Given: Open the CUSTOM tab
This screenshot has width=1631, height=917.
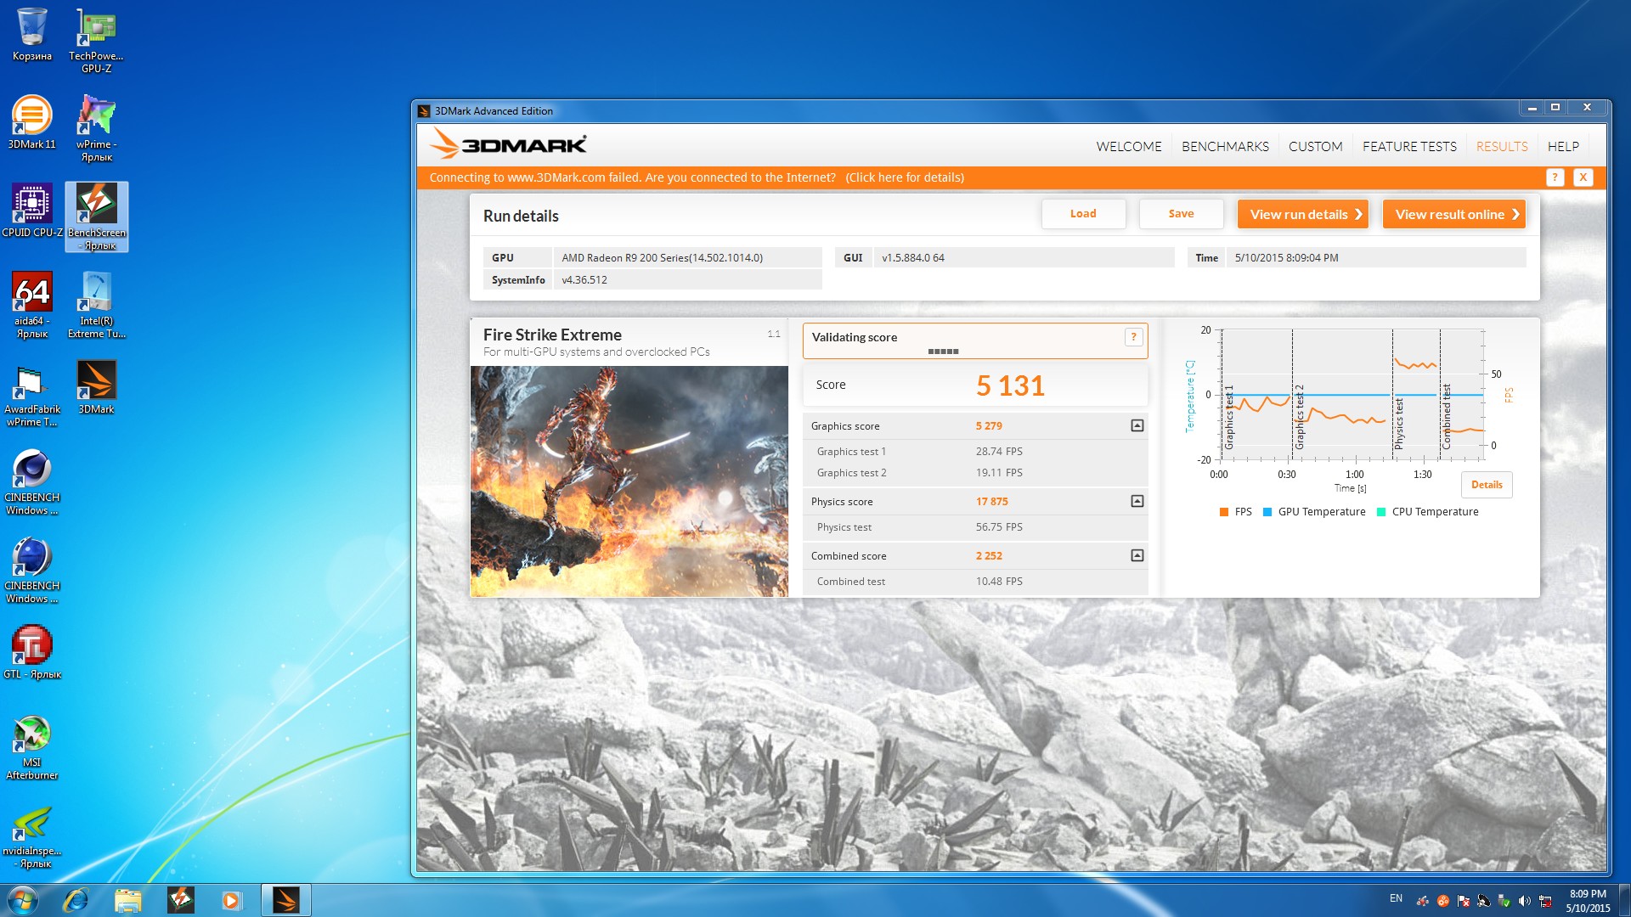Looking at the screenshot, I should (1315, 146).
